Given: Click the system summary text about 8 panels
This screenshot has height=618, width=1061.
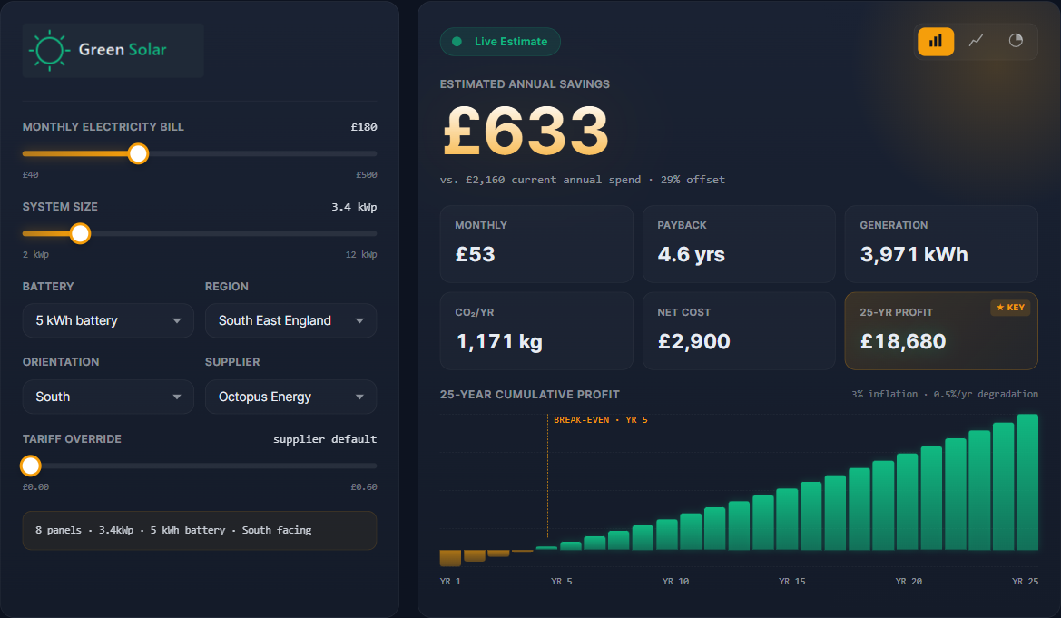Looking at the screenshot, I should (173, 530).
